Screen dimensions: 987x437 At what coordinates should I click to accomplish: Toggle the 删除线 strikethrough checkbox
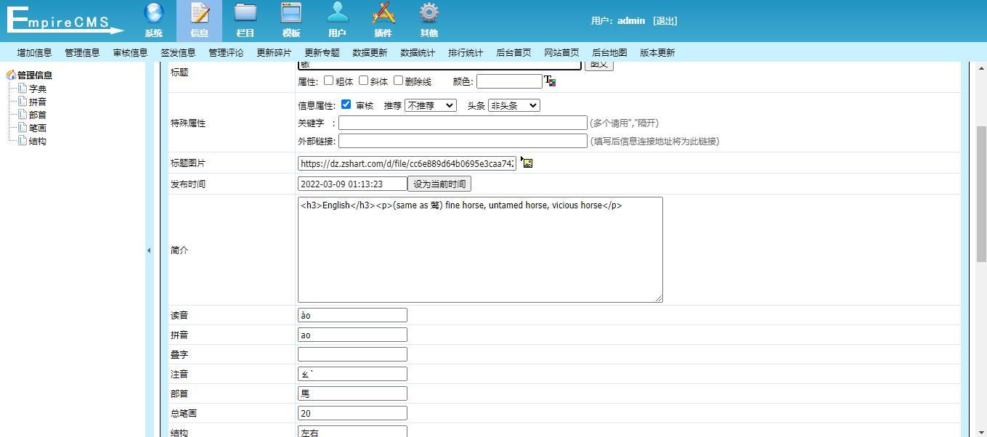(398, 81)
